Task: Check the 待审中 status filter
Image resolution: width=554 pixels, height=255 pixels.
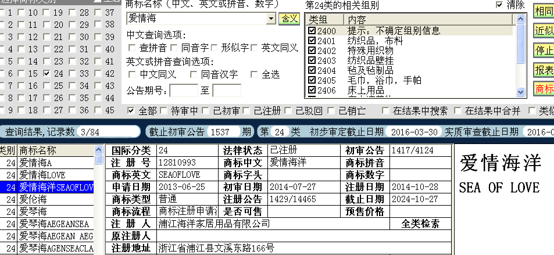Action: (163, 111)
